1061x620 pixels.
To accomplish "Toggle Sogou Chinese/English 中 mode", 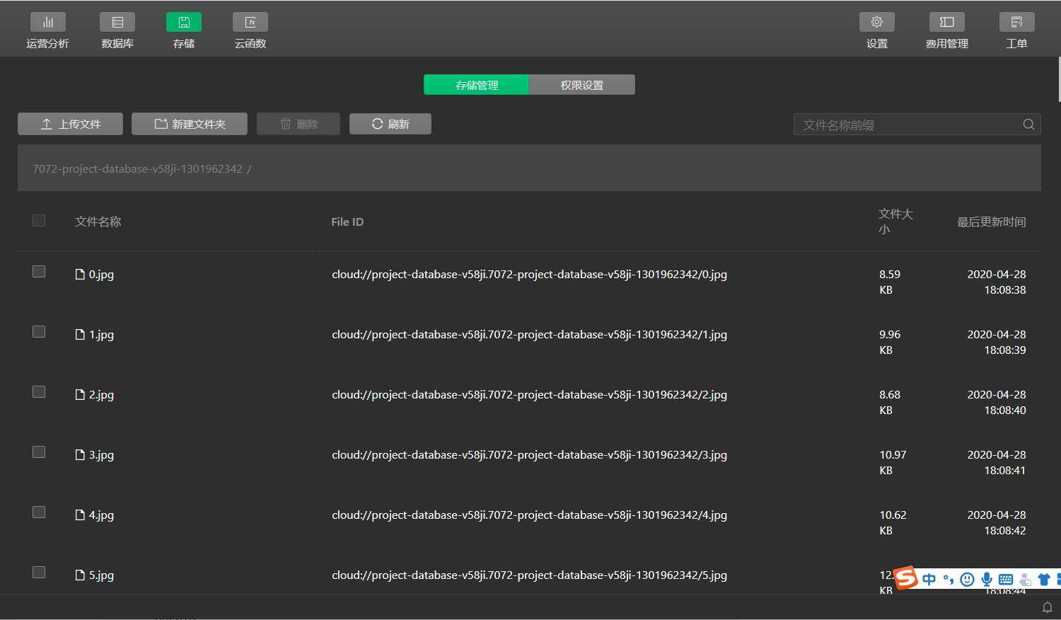I will pos(929,579).
